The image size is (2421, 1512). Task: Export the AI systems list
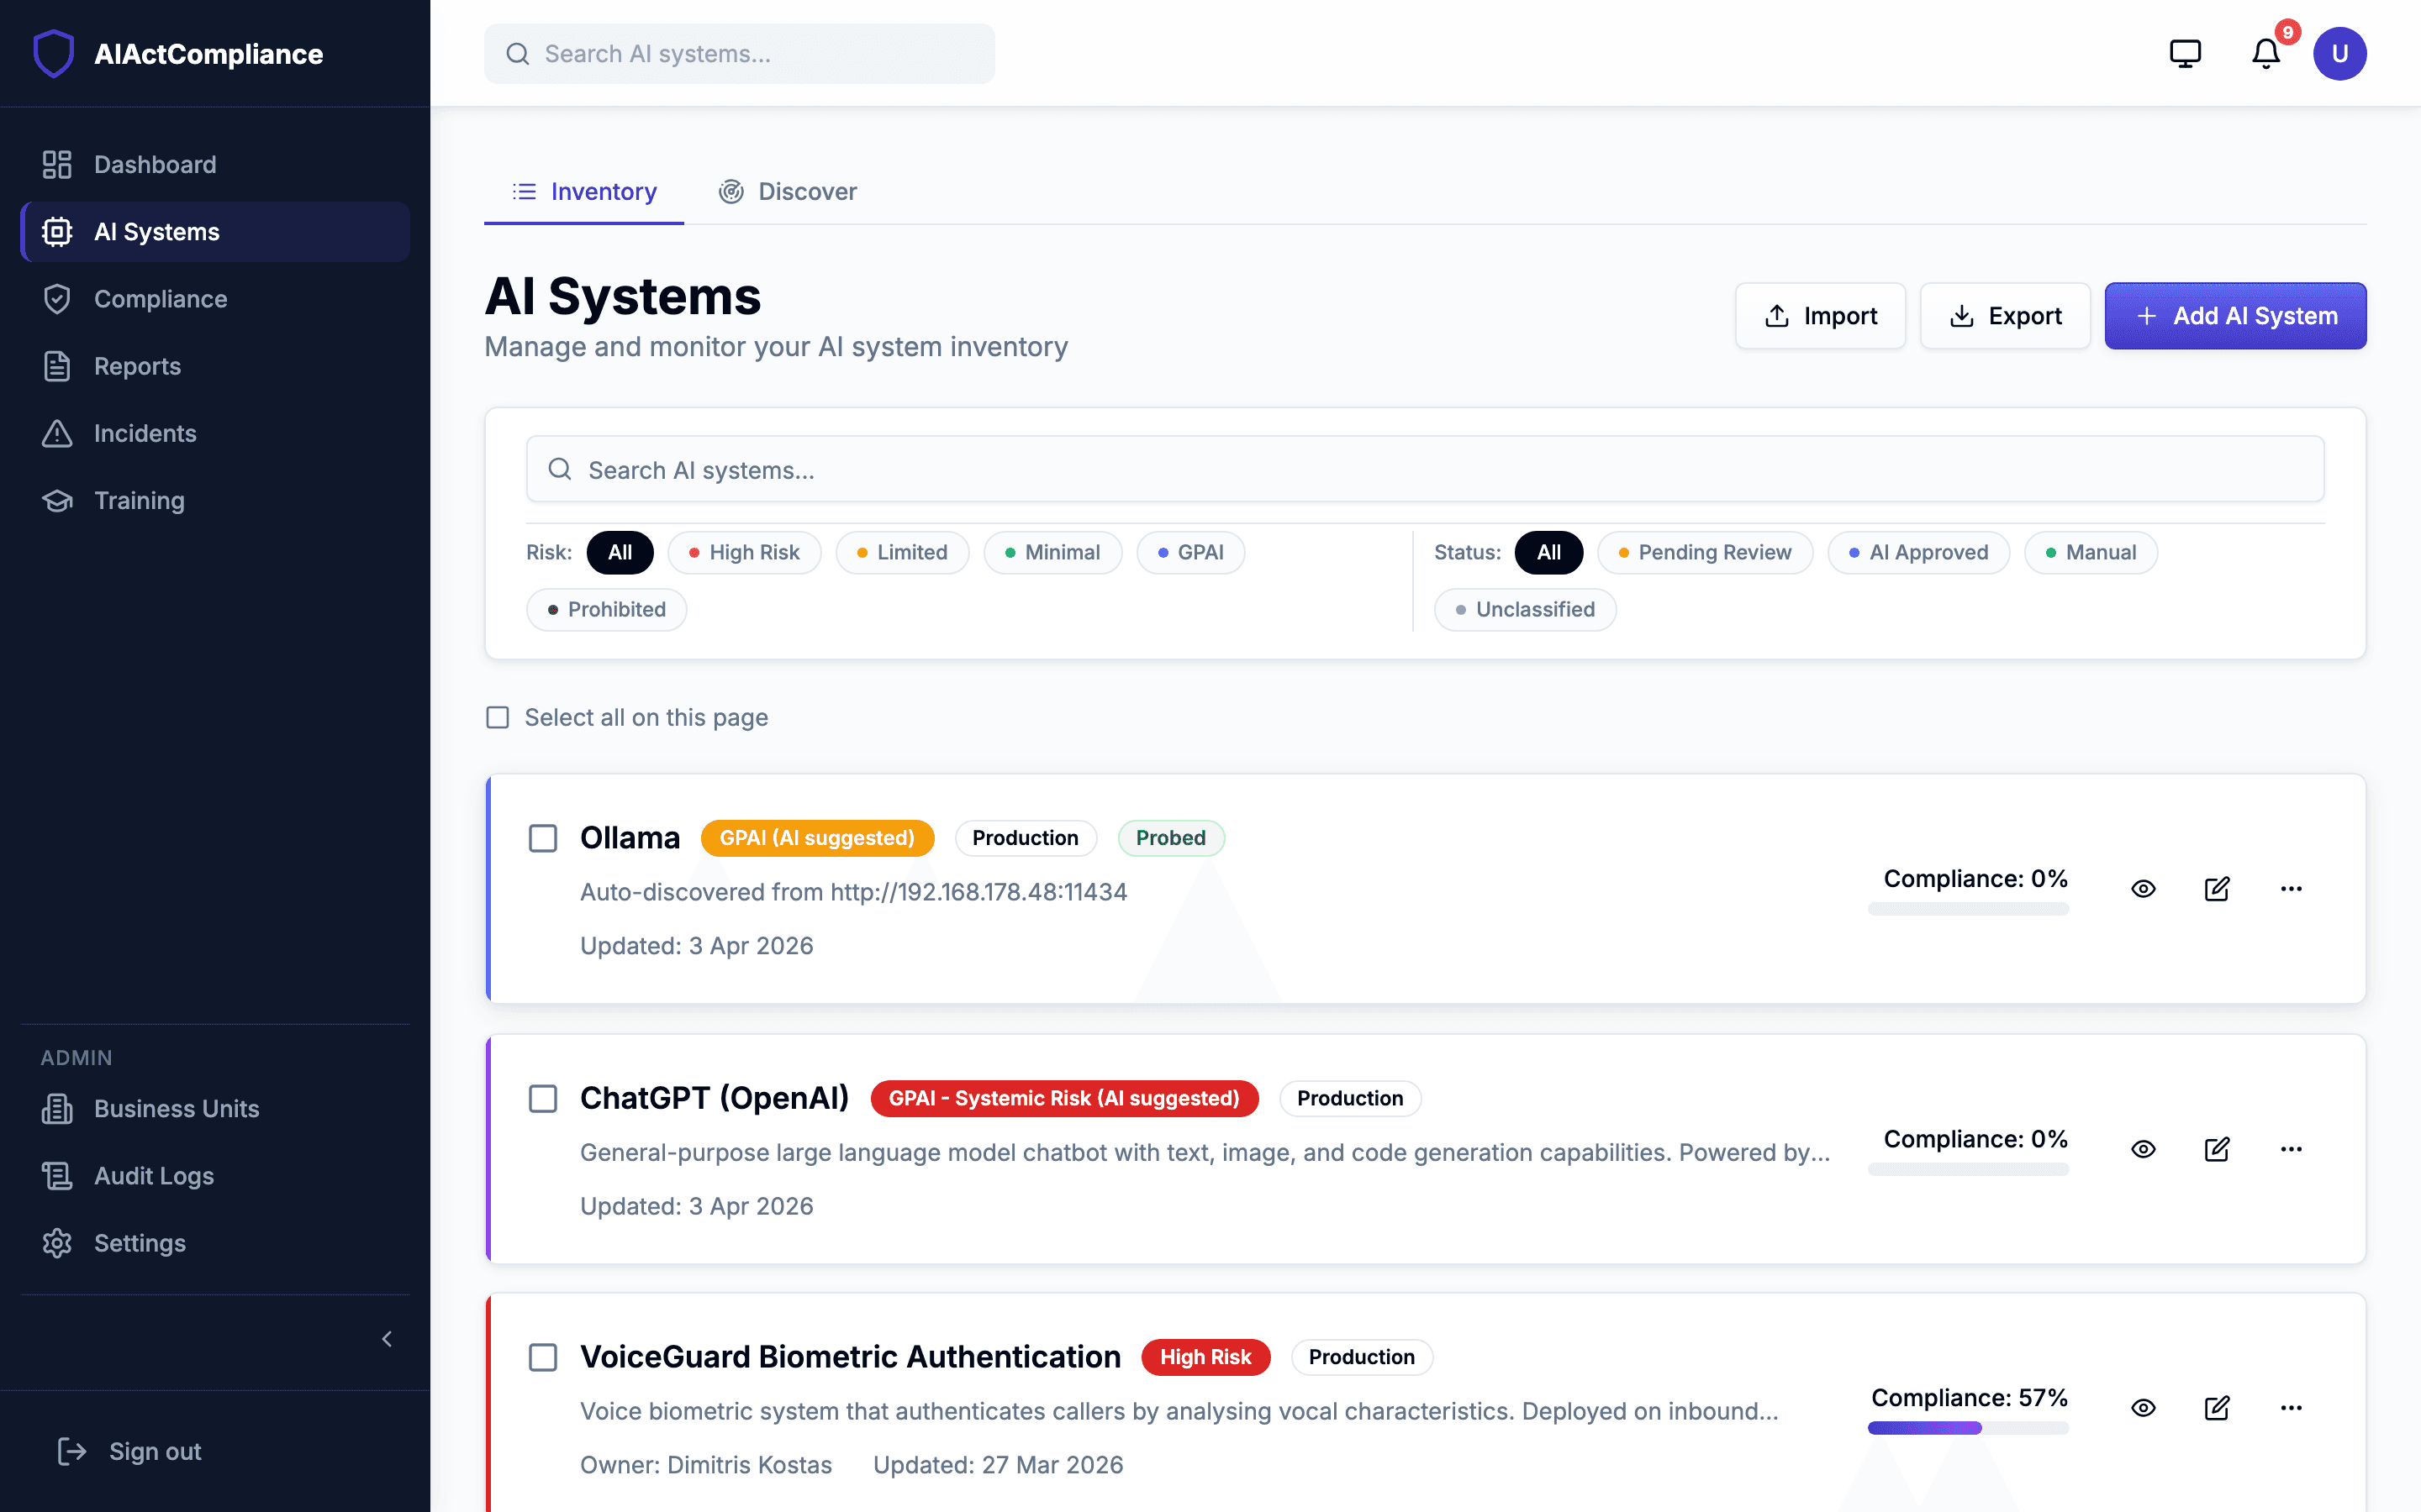click(2004, 315)
